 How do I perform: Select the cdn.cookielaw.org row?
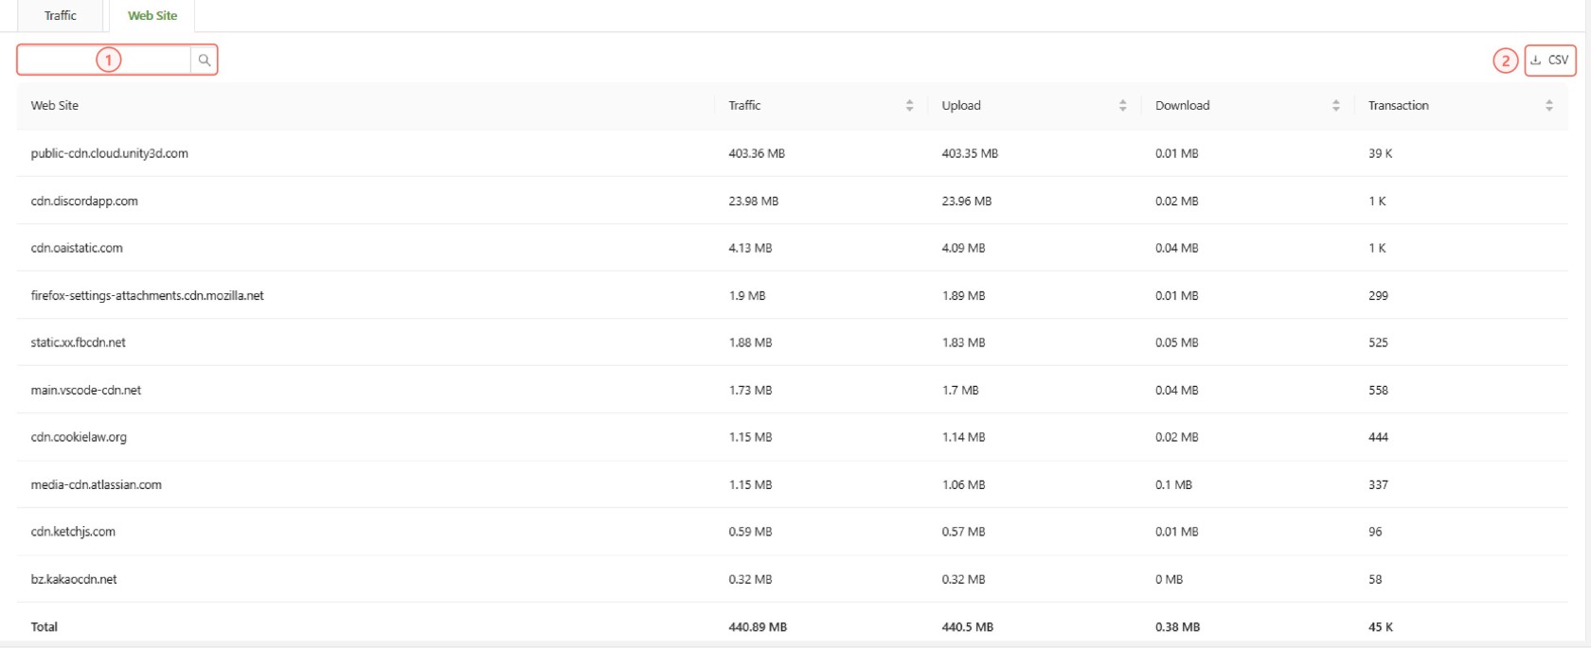coord(79,437)
